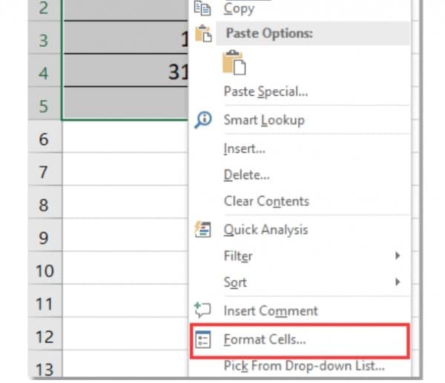Choose Copy from the context menu
445x383 pixels.
[x=239, y=8]
